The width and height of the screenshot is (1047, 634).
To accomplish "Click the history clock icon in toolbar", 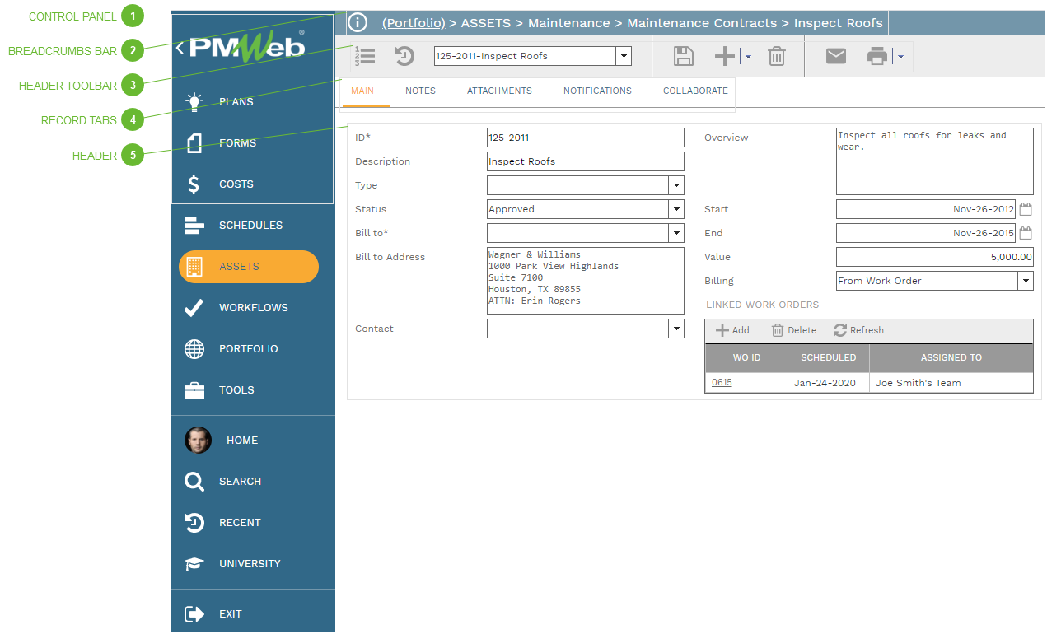I will click(404, 56).
